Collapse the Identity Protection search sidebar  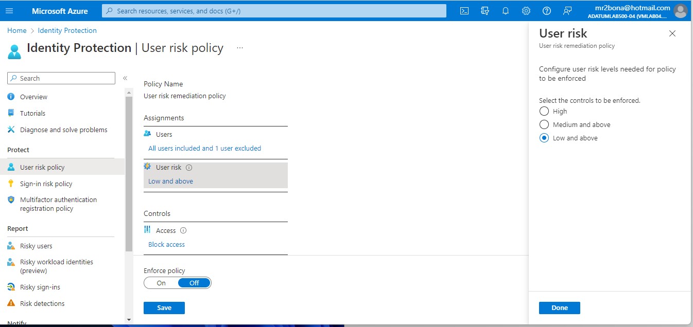(125, 78)
